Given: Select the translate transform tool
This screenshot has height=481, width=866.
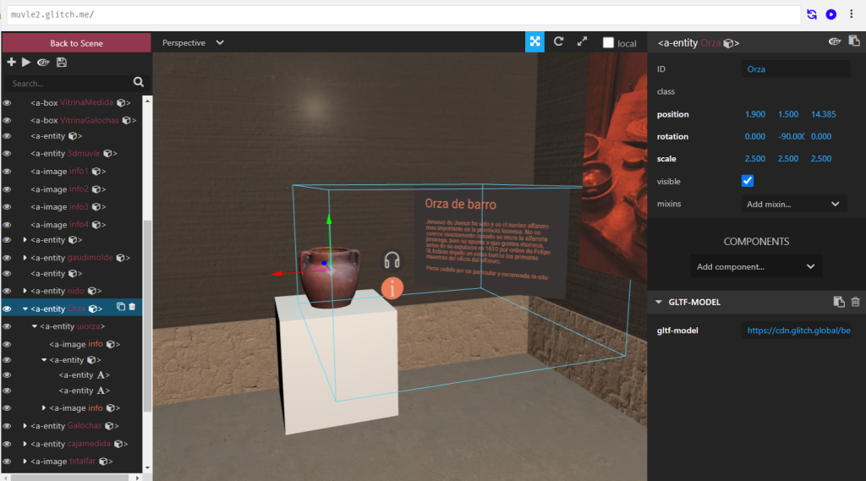Looking at the screenshot, I should (x=534, y=42).
